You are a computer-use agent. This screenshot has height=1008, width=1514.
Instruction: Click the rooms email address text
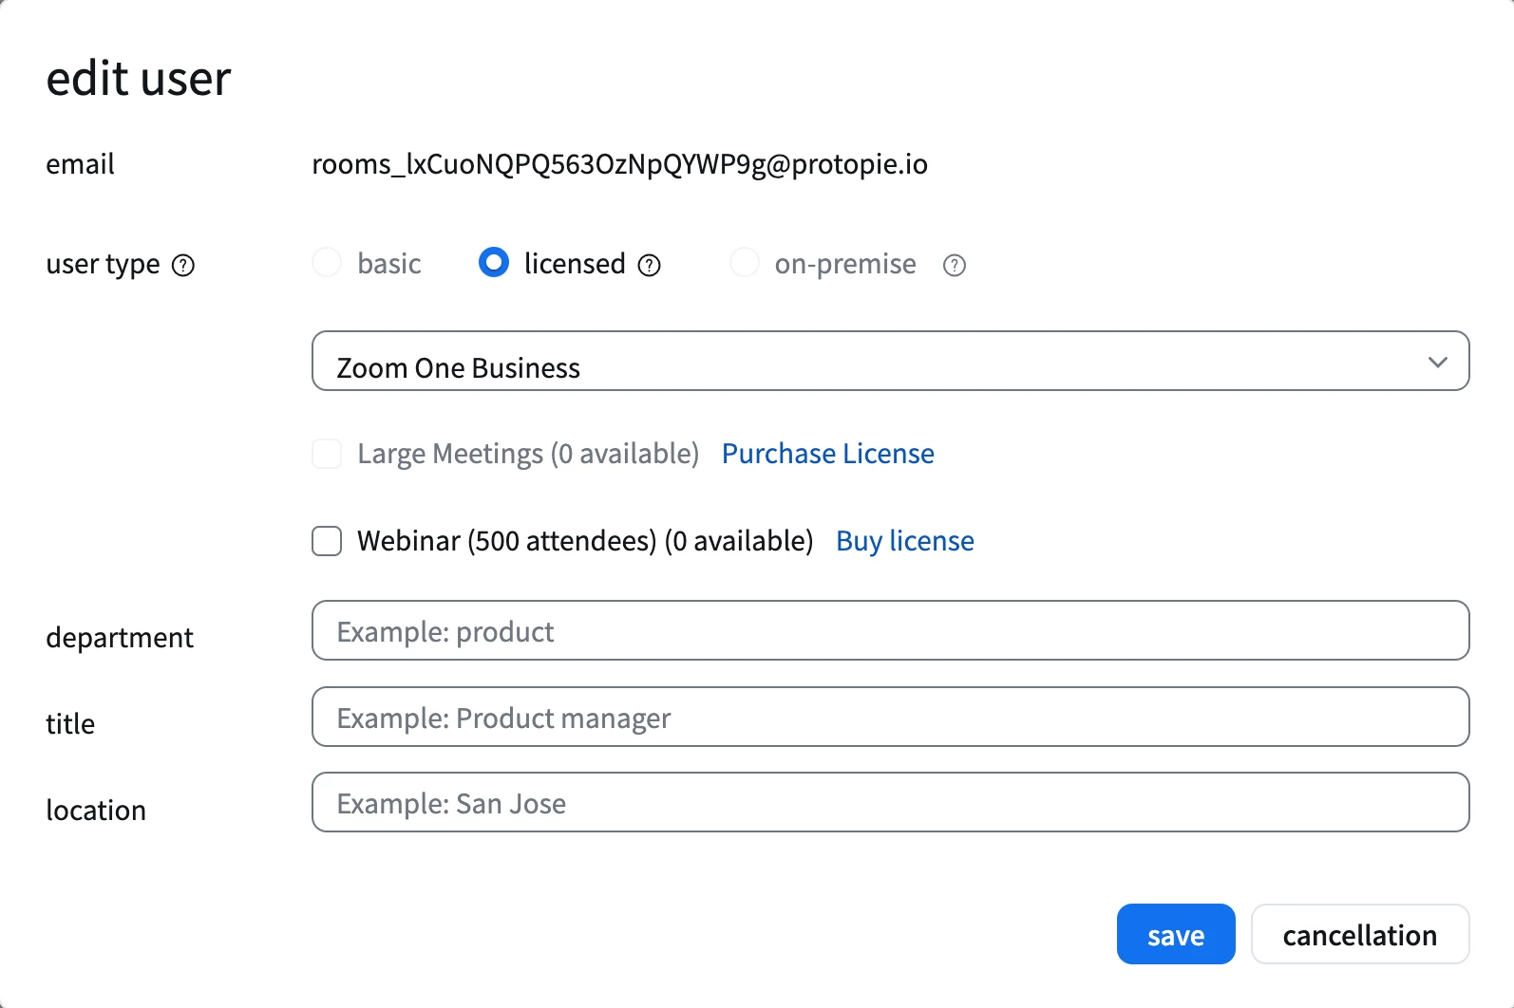tap(619, 164)
